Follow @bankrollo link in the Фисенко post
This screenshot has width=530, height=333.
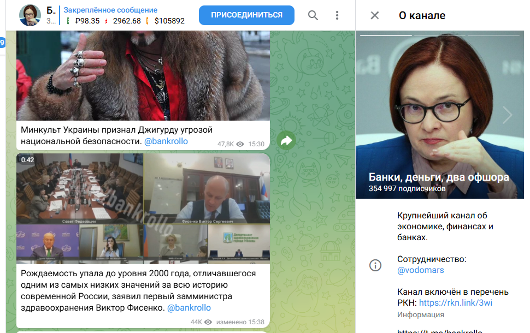(189, 308)
